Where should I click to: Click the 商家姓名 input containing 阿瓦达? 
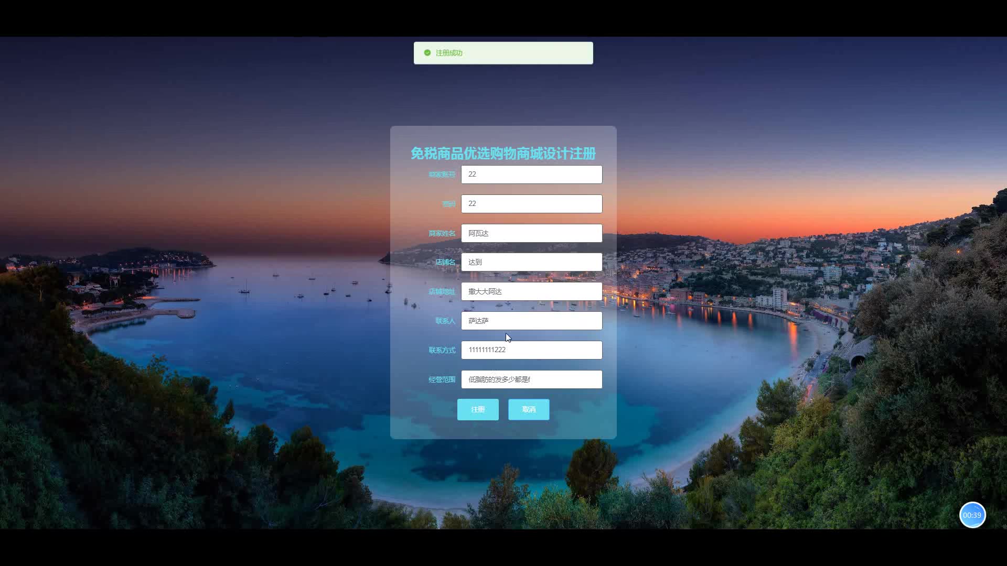pyautogui.click(x=531, y=233)
